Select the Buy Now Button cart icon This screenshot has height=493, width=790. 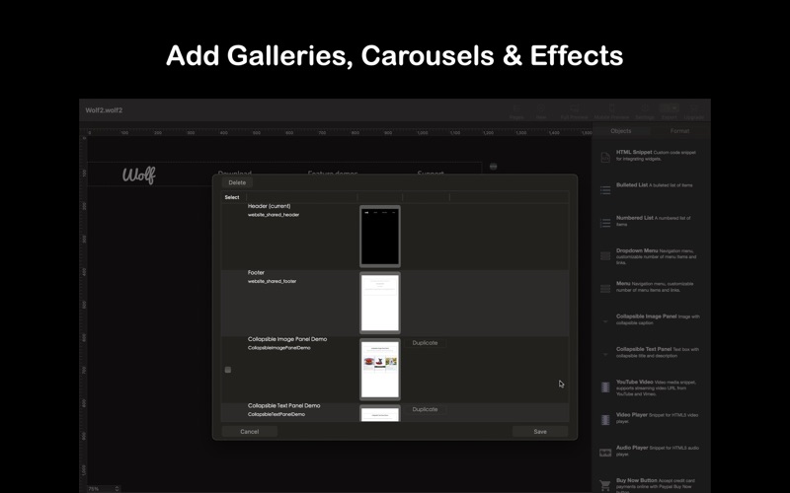(605, 485)
